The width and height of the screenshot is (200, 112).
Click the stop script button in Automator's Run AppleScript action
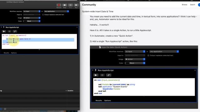9,31
